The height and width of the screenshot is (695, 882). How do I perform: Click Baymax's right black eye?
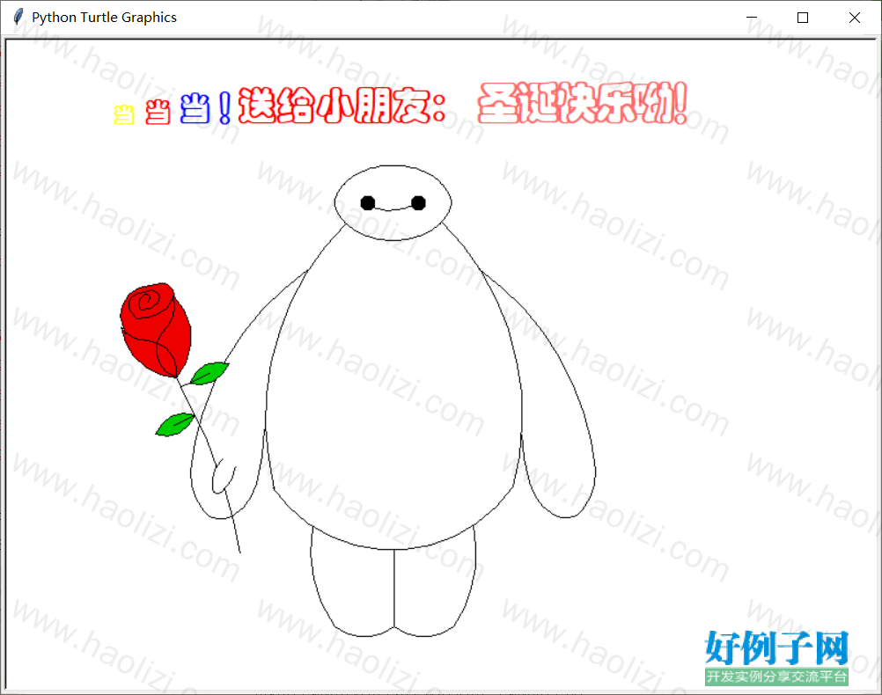pos(418,203)
